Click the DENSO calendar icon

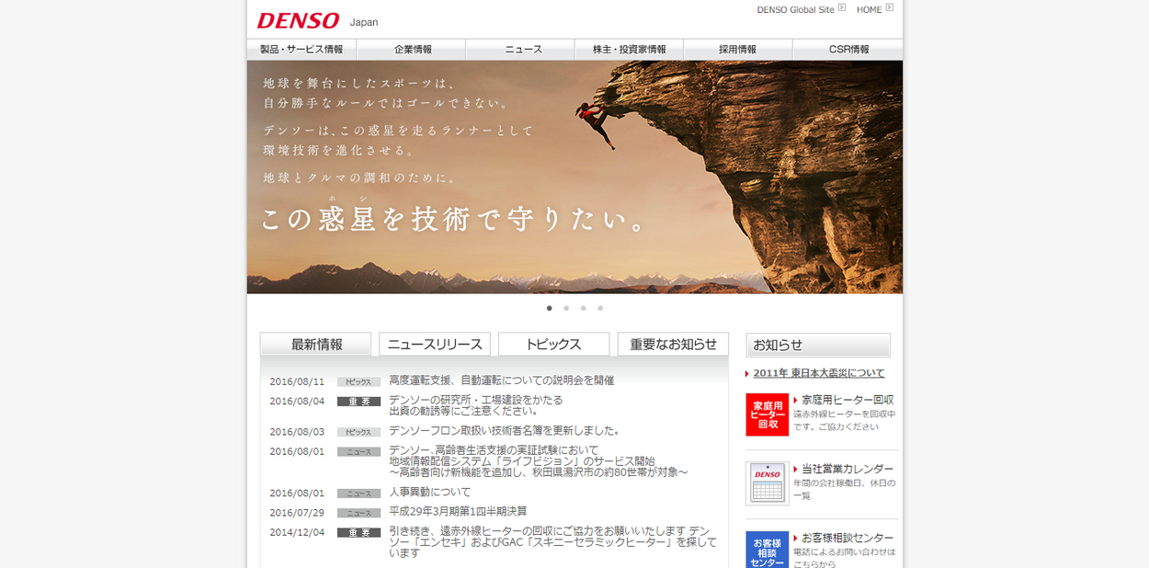pyautogui.click(x=767, y=483)
